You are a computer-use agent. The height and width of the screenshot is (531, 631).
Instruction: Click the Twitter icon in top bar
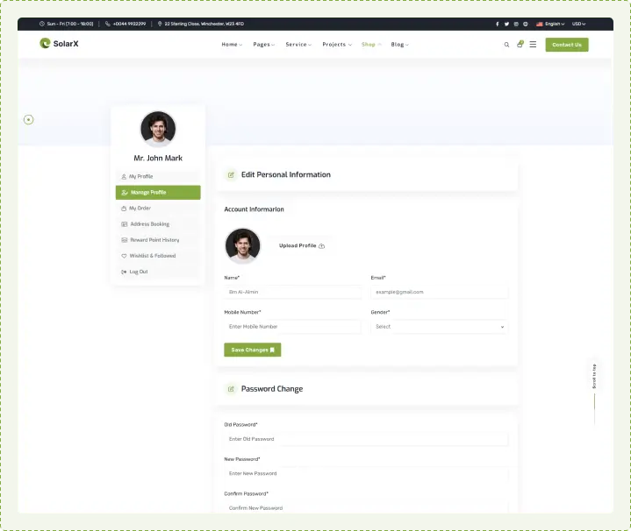point(506,24)
